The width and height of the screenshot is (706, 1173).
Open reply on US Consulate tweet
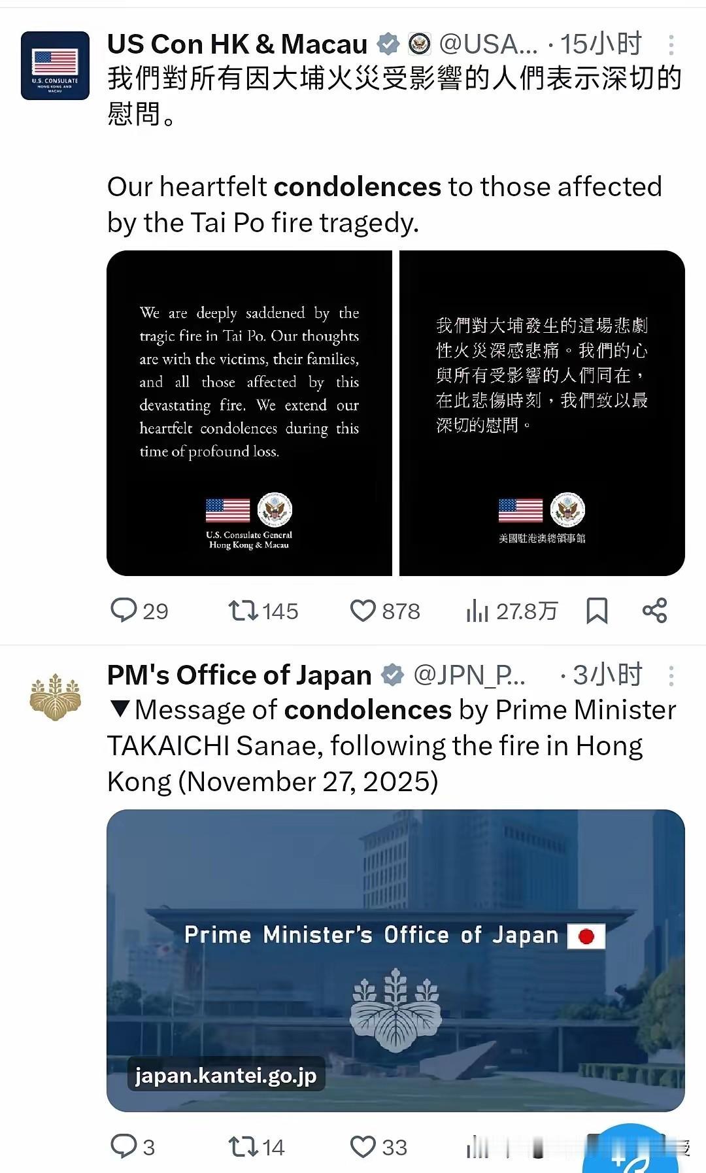[139, 611]
